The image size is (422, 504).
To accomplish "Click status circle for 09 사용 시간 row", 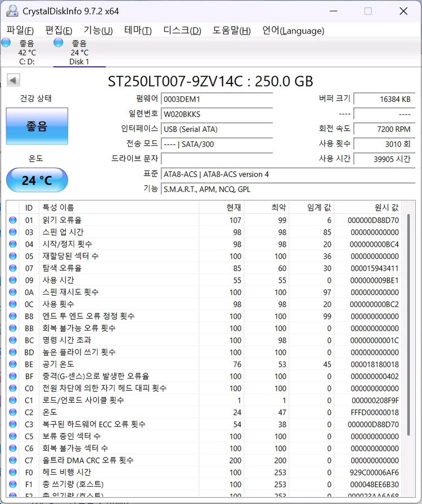I will tap(12, 280).
